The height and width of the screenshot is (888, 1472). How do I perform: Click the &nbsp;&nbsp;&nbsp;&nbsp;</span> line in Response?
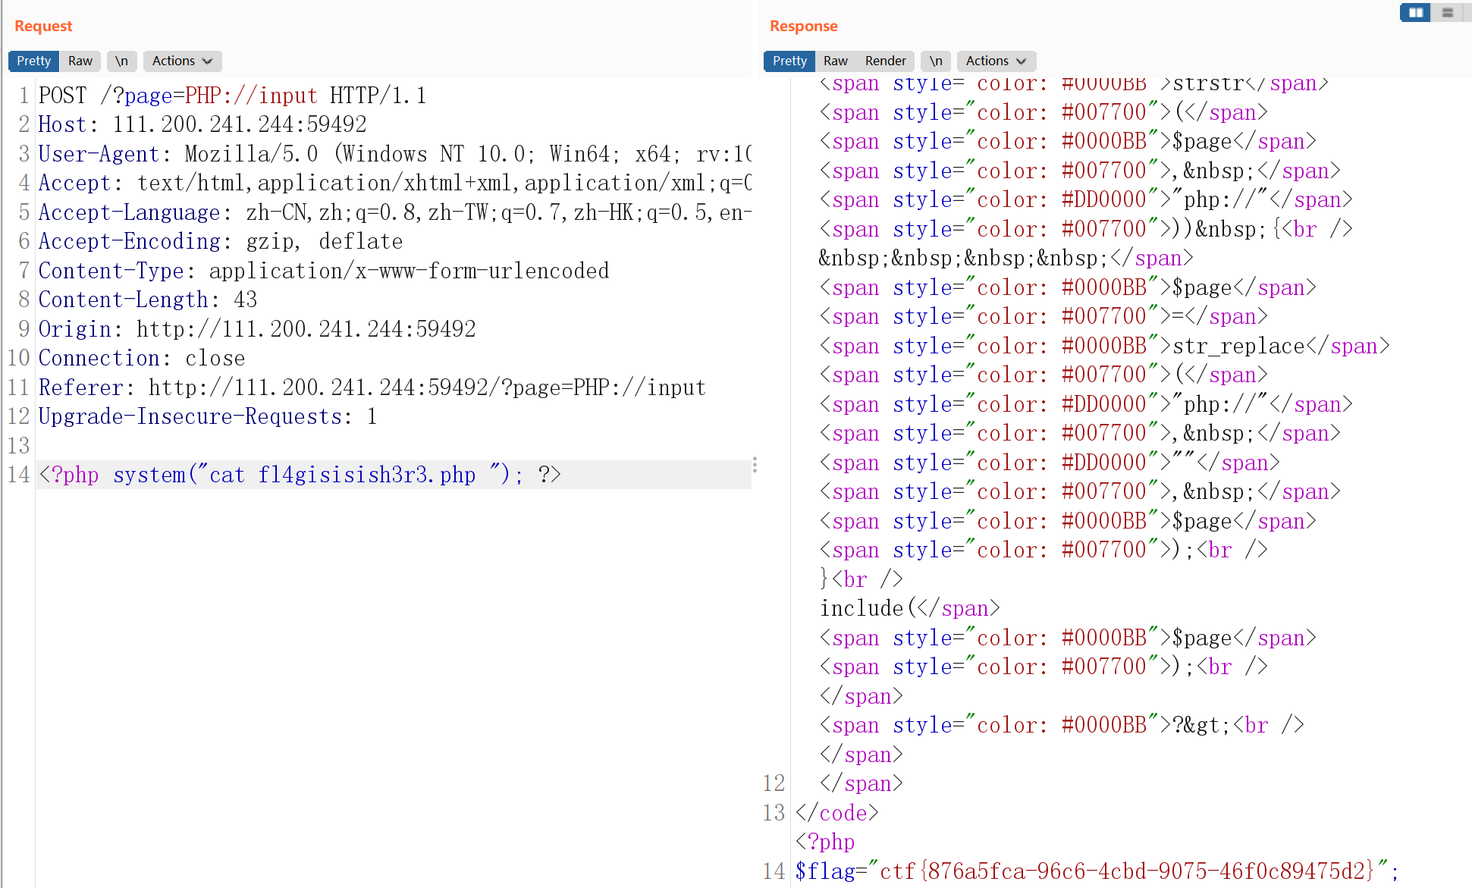click(1006, 259)
